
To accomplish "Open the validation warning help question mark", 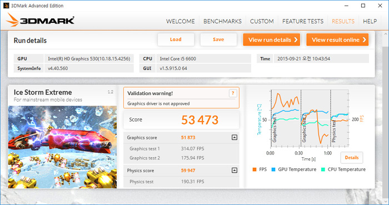I will tap(233, 93).
